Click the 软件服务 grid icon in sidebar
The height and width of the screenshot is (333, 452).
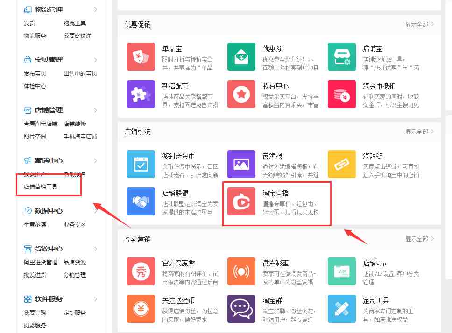(x=28, y=299)
